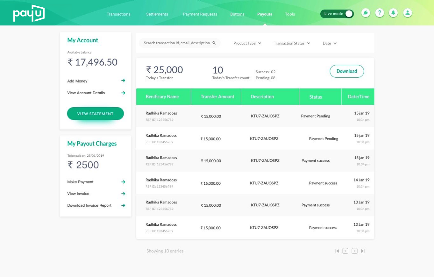The width and height of the screenshot is (434, 277).
Task: Go to the next page of entries
Action: [354, 251]
